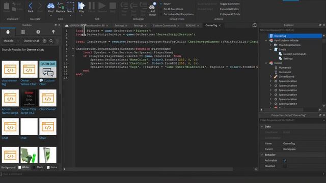
Task: Undock the Explorer panel
Action: (320, 25)
